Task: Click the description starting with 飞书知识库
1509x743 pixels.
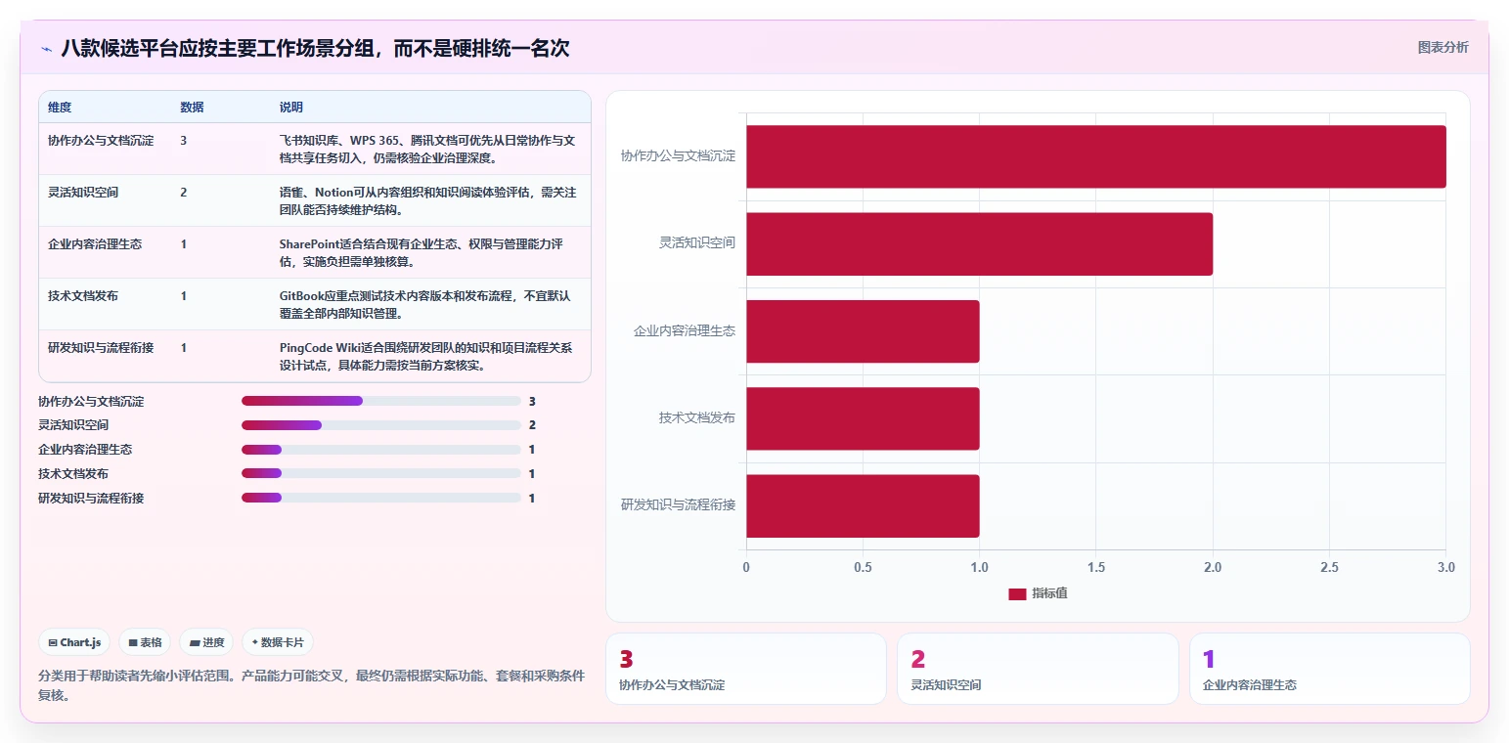Action: pyautogui.click(x=427, y=149)
